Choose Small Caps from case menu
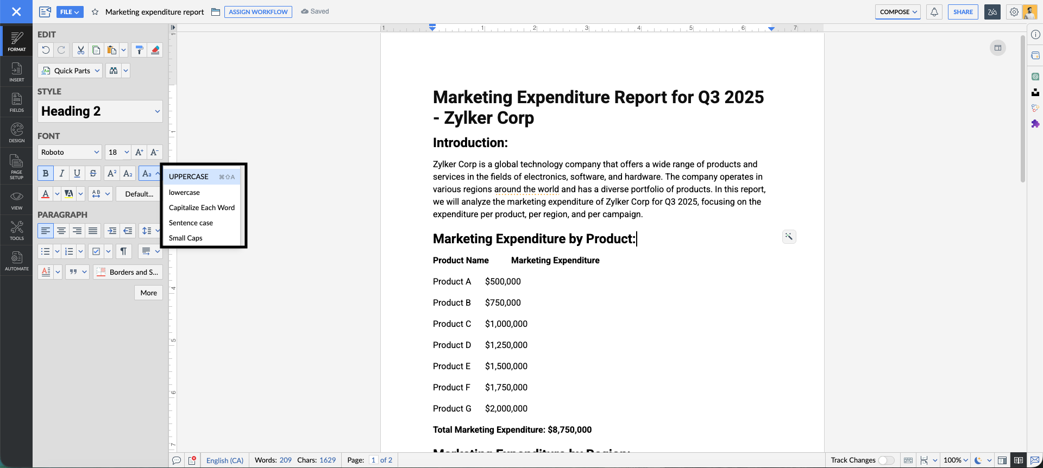Image resolution: width=1043 pixels, height=468 pixels. [x=186, y=238]
